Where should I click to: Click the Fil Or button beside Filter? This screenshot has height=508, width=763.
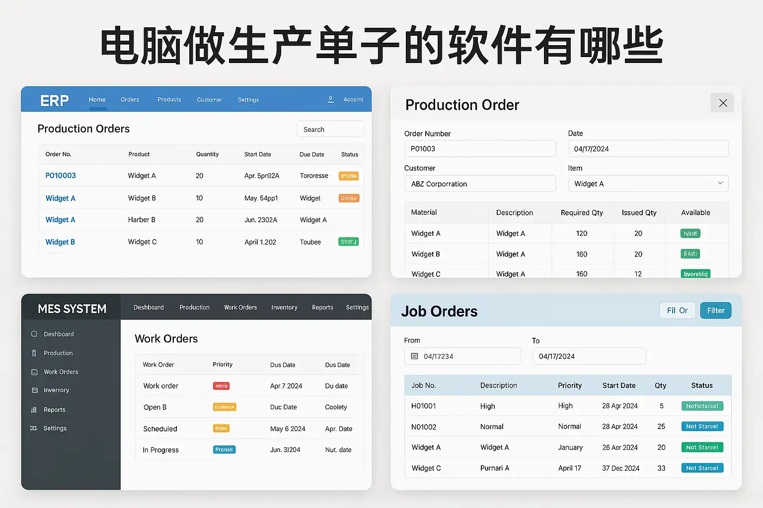click(x=677, y=311)
